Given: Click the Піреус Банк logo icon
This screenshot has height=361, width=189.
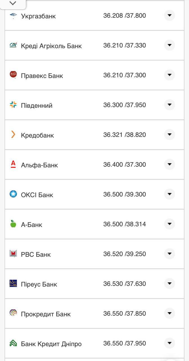Looking at the screenshot, I should click(x=13, y=283).
